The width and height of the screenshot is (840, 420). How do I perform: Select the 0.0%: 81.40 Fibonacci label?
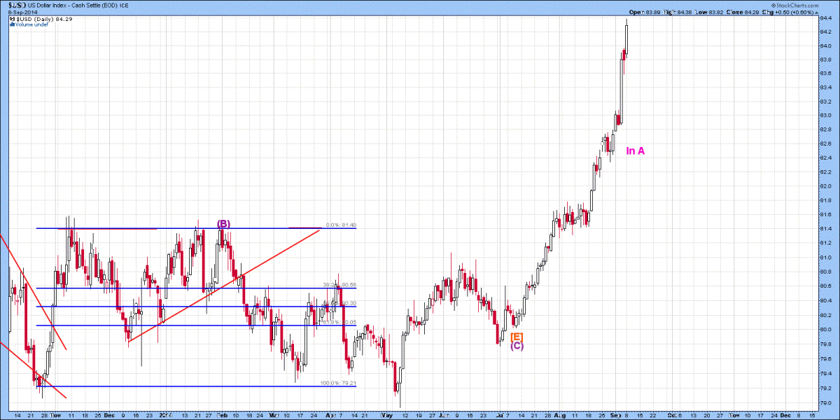[342, 225]
